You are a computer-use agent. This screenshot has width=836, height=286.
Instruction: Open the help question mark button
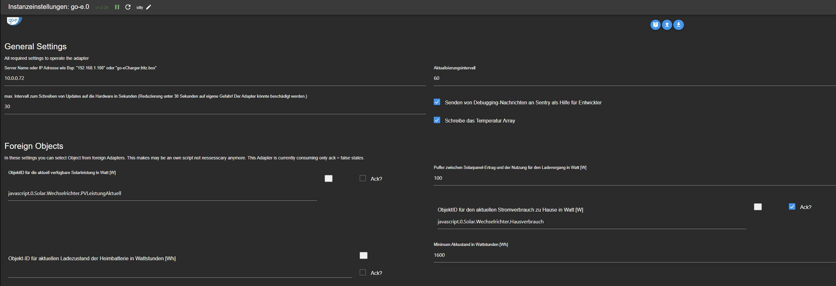click(655, 24)
